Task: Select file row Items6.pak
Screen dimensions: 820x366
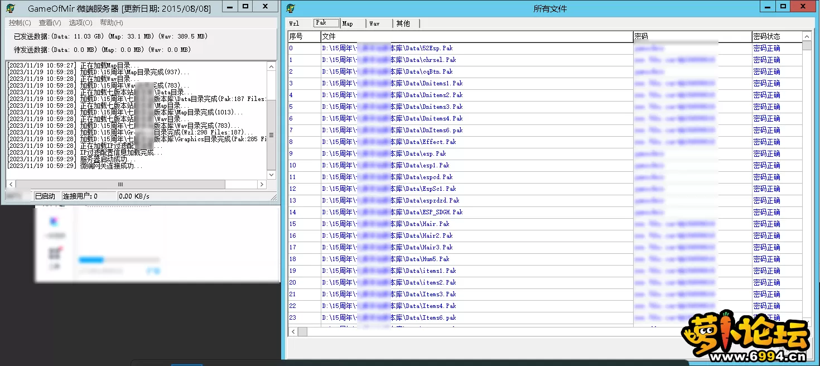Action: point(545,317)
